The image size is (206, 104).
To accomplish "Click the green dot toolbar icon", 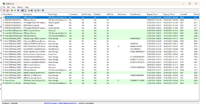I will (x=15, y=10).
